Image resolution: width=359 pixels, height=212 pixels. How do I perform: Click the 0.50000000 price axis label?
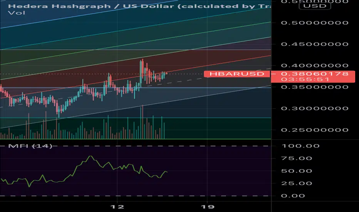(315, 23)
